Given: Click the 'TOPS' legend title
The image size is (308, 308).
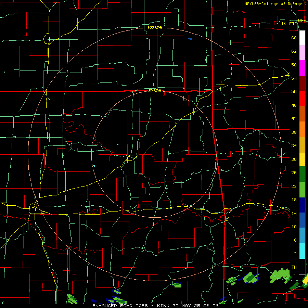Looking at the screenshot, I should pyautogui.click(x=301, y=20).
